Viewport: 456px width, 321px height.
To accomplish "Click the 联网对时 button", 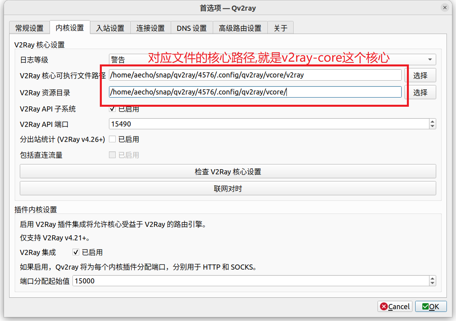I will pos(228,189).
